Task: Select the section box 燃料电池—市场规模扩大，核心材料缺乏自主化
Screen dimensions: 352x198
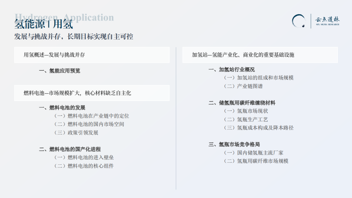Action: [92, 93]
